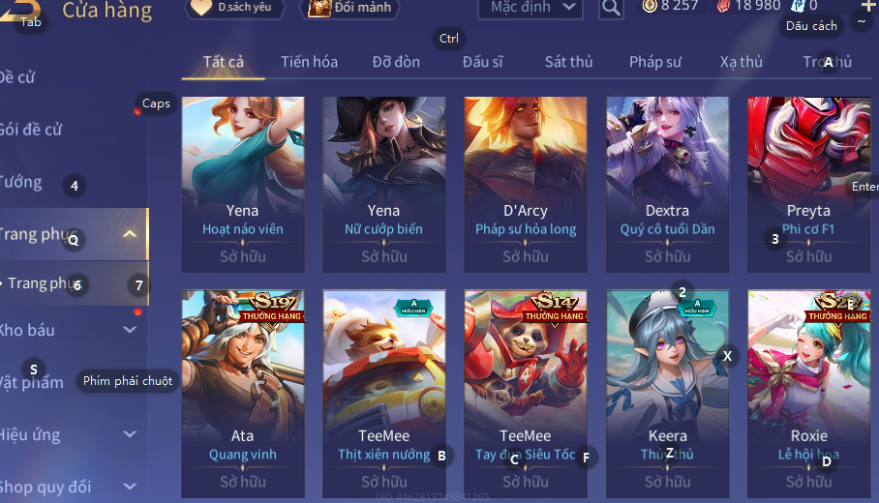Viewport: 879px width, 503px height.
Task: Expand the Kho báu sidebar section
Action: tap(130, 330)
